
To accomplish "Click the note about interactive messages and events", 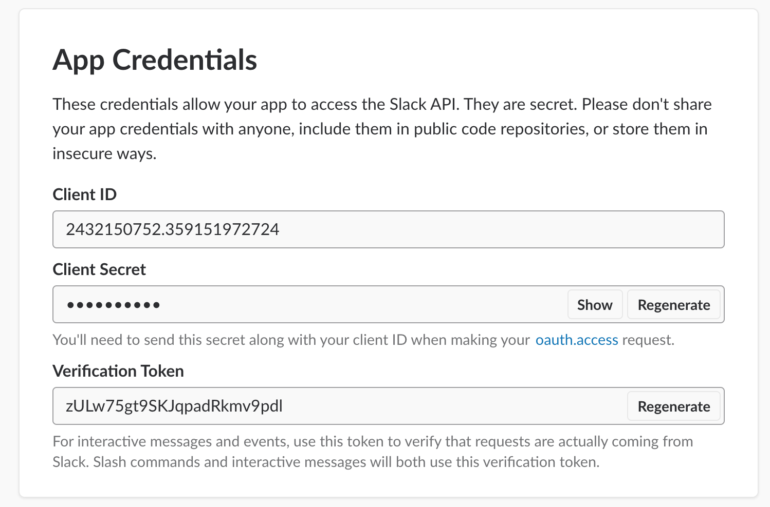I will coord(373,442).
